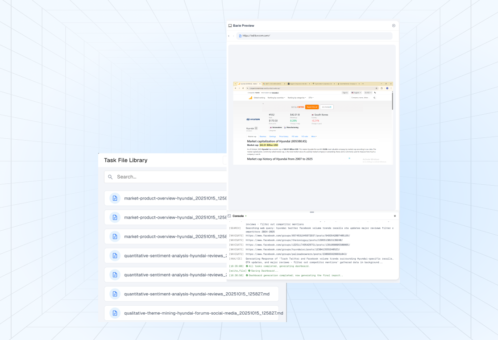
Task: Click the document icon of the qualitative-theme-mining file
Action: point(115,313)
